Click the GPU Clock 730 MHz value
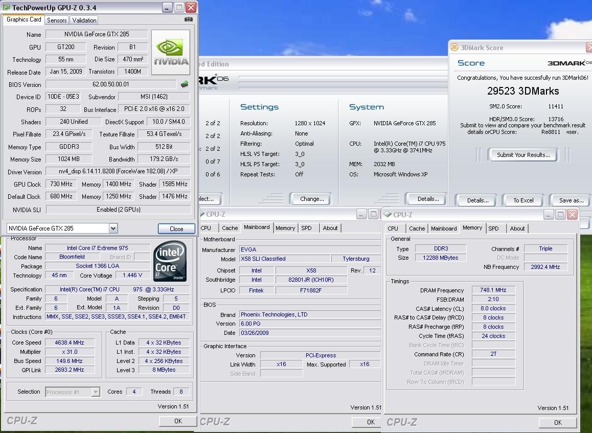Viewport: 592px width, 433px height. click(x=61, y=184)
